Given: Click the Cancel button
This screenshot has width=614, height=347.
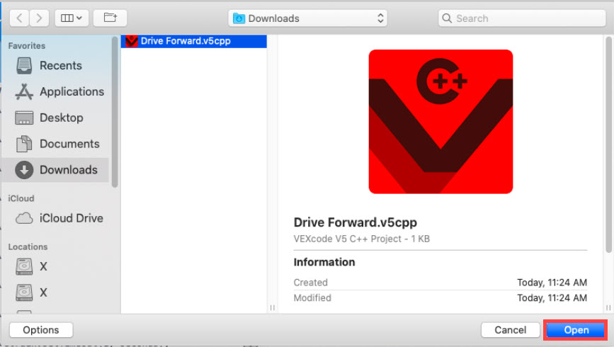Looking at the screenshot, I should [510, 330].
